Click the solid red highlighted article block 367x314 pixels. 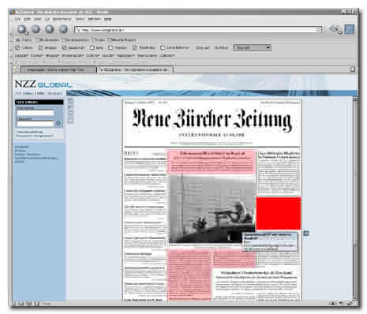tap(279, 213)
